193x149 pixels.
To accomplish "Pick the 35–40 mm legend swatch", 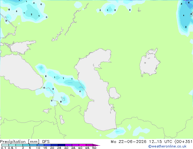I will click(x=75, y=145).
